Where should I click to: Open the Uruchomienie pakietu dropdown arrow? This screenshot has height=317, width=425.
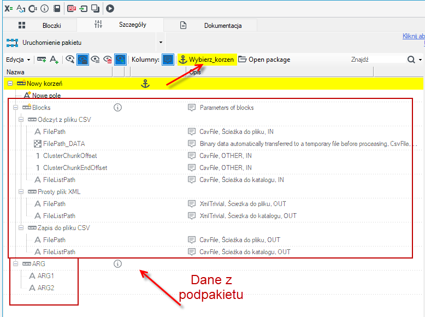pyautogui.click(x=161, y=42)
